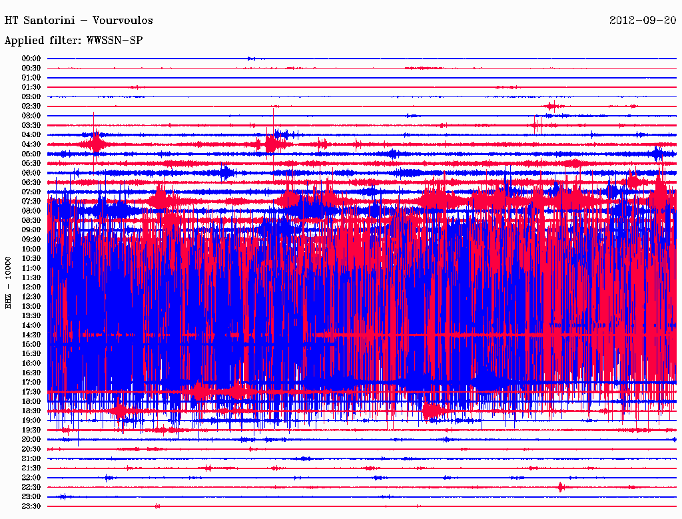Image resolution: width=682 pixels, height=519 pixels.
Task: Click the 01:30 time label
Action: coord(31,87)
